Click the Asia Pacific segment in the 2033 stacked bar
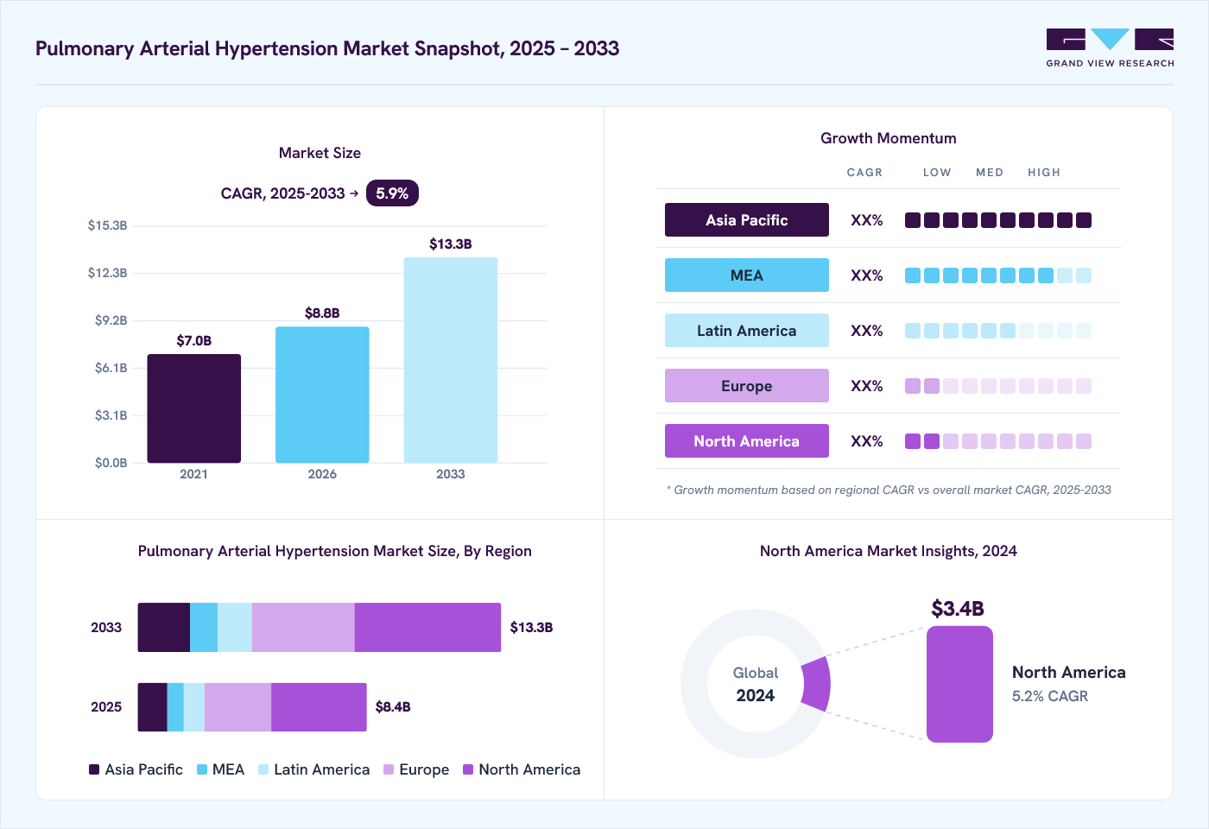The width and height of the screenshot is (1209, 829). (164, 628)
